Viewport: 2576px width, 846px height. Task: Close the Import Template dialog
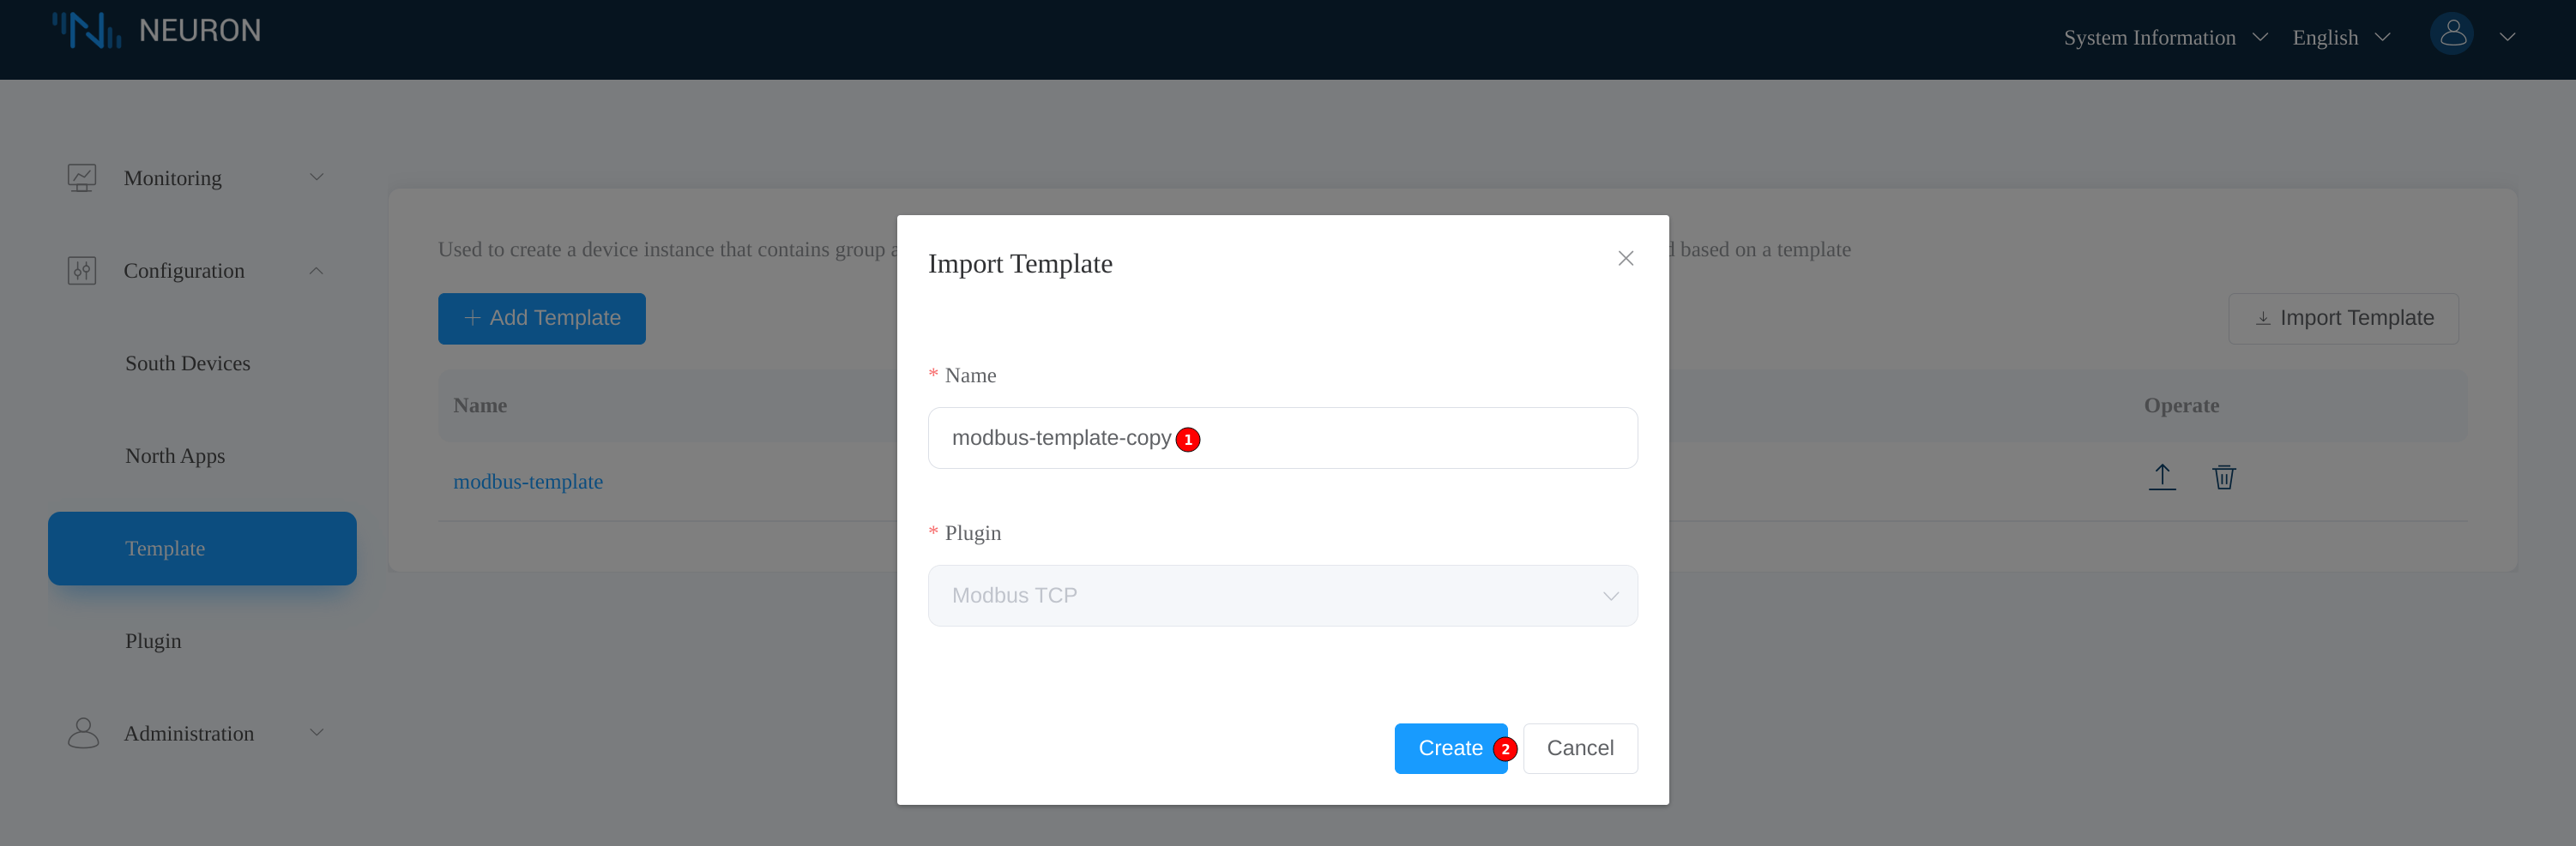[1625, 259]
